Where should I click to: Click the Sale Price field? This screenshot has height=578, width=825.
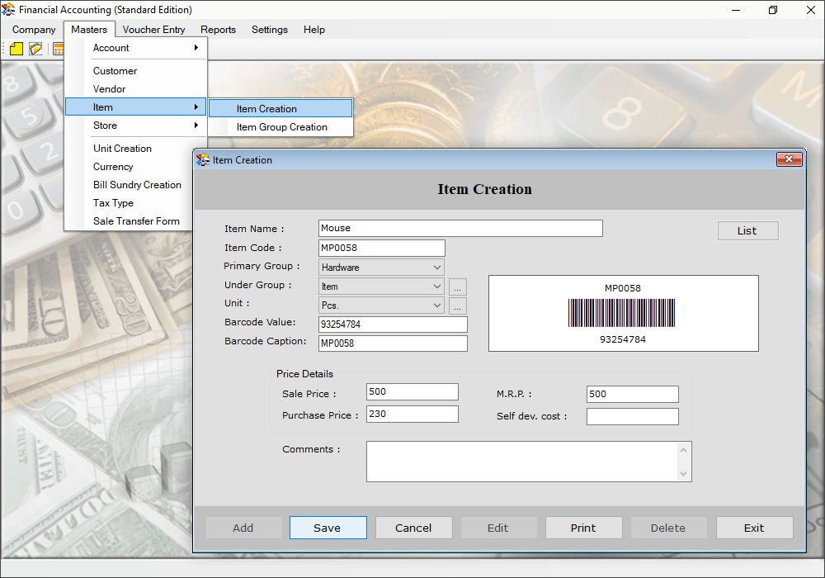(412, 391)
